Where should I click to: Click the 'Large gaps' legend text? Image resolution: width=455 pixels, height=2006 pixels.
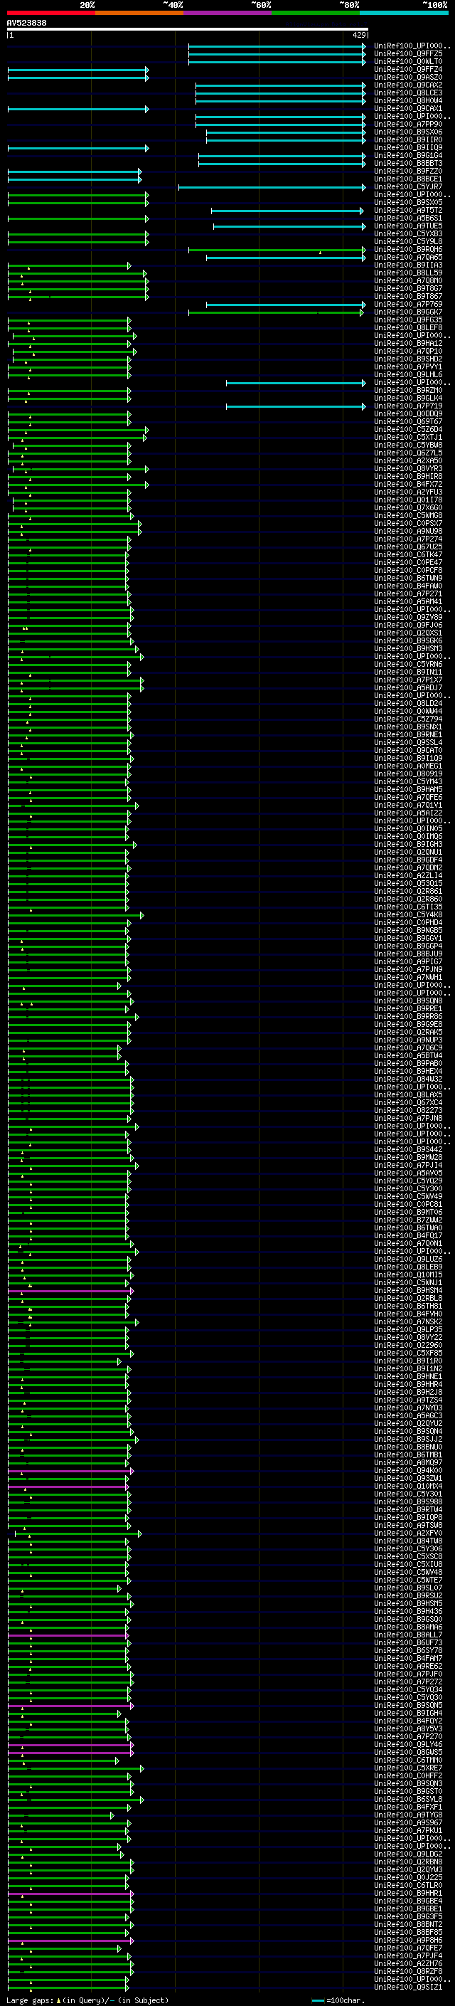click(31, 2000)
